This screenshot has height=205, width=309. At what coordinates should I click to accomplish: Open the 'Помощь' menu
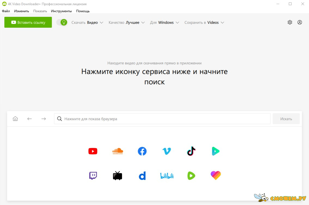pyautogui.click(x=83, y=11)
